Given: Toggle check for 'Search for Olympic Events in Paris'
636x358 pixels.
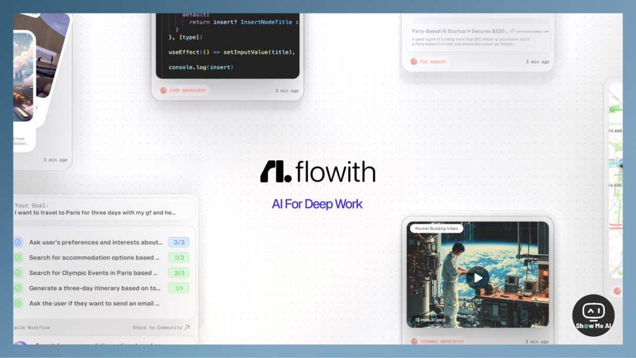Looking at the screenshot, I should point(18,273).
